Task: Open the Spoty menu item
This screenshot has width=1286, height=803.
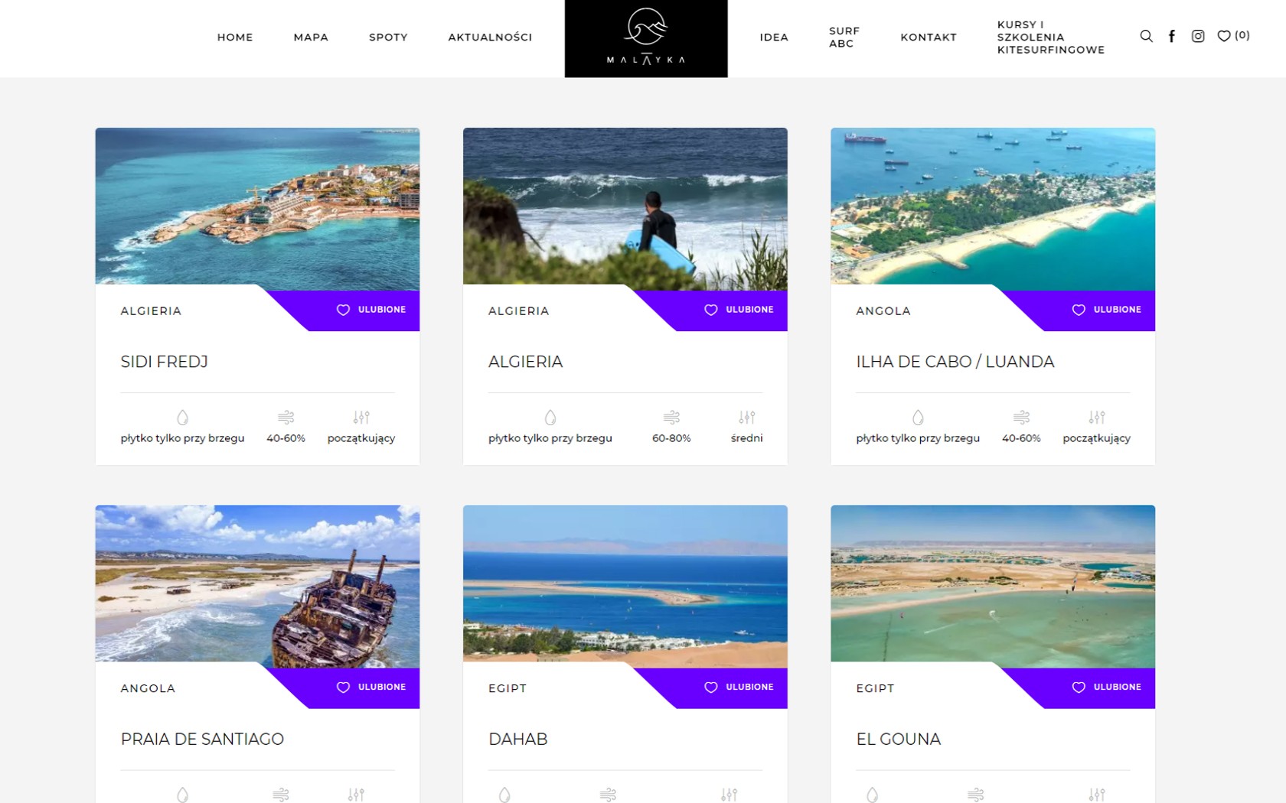Action: [x=388, y=37]
